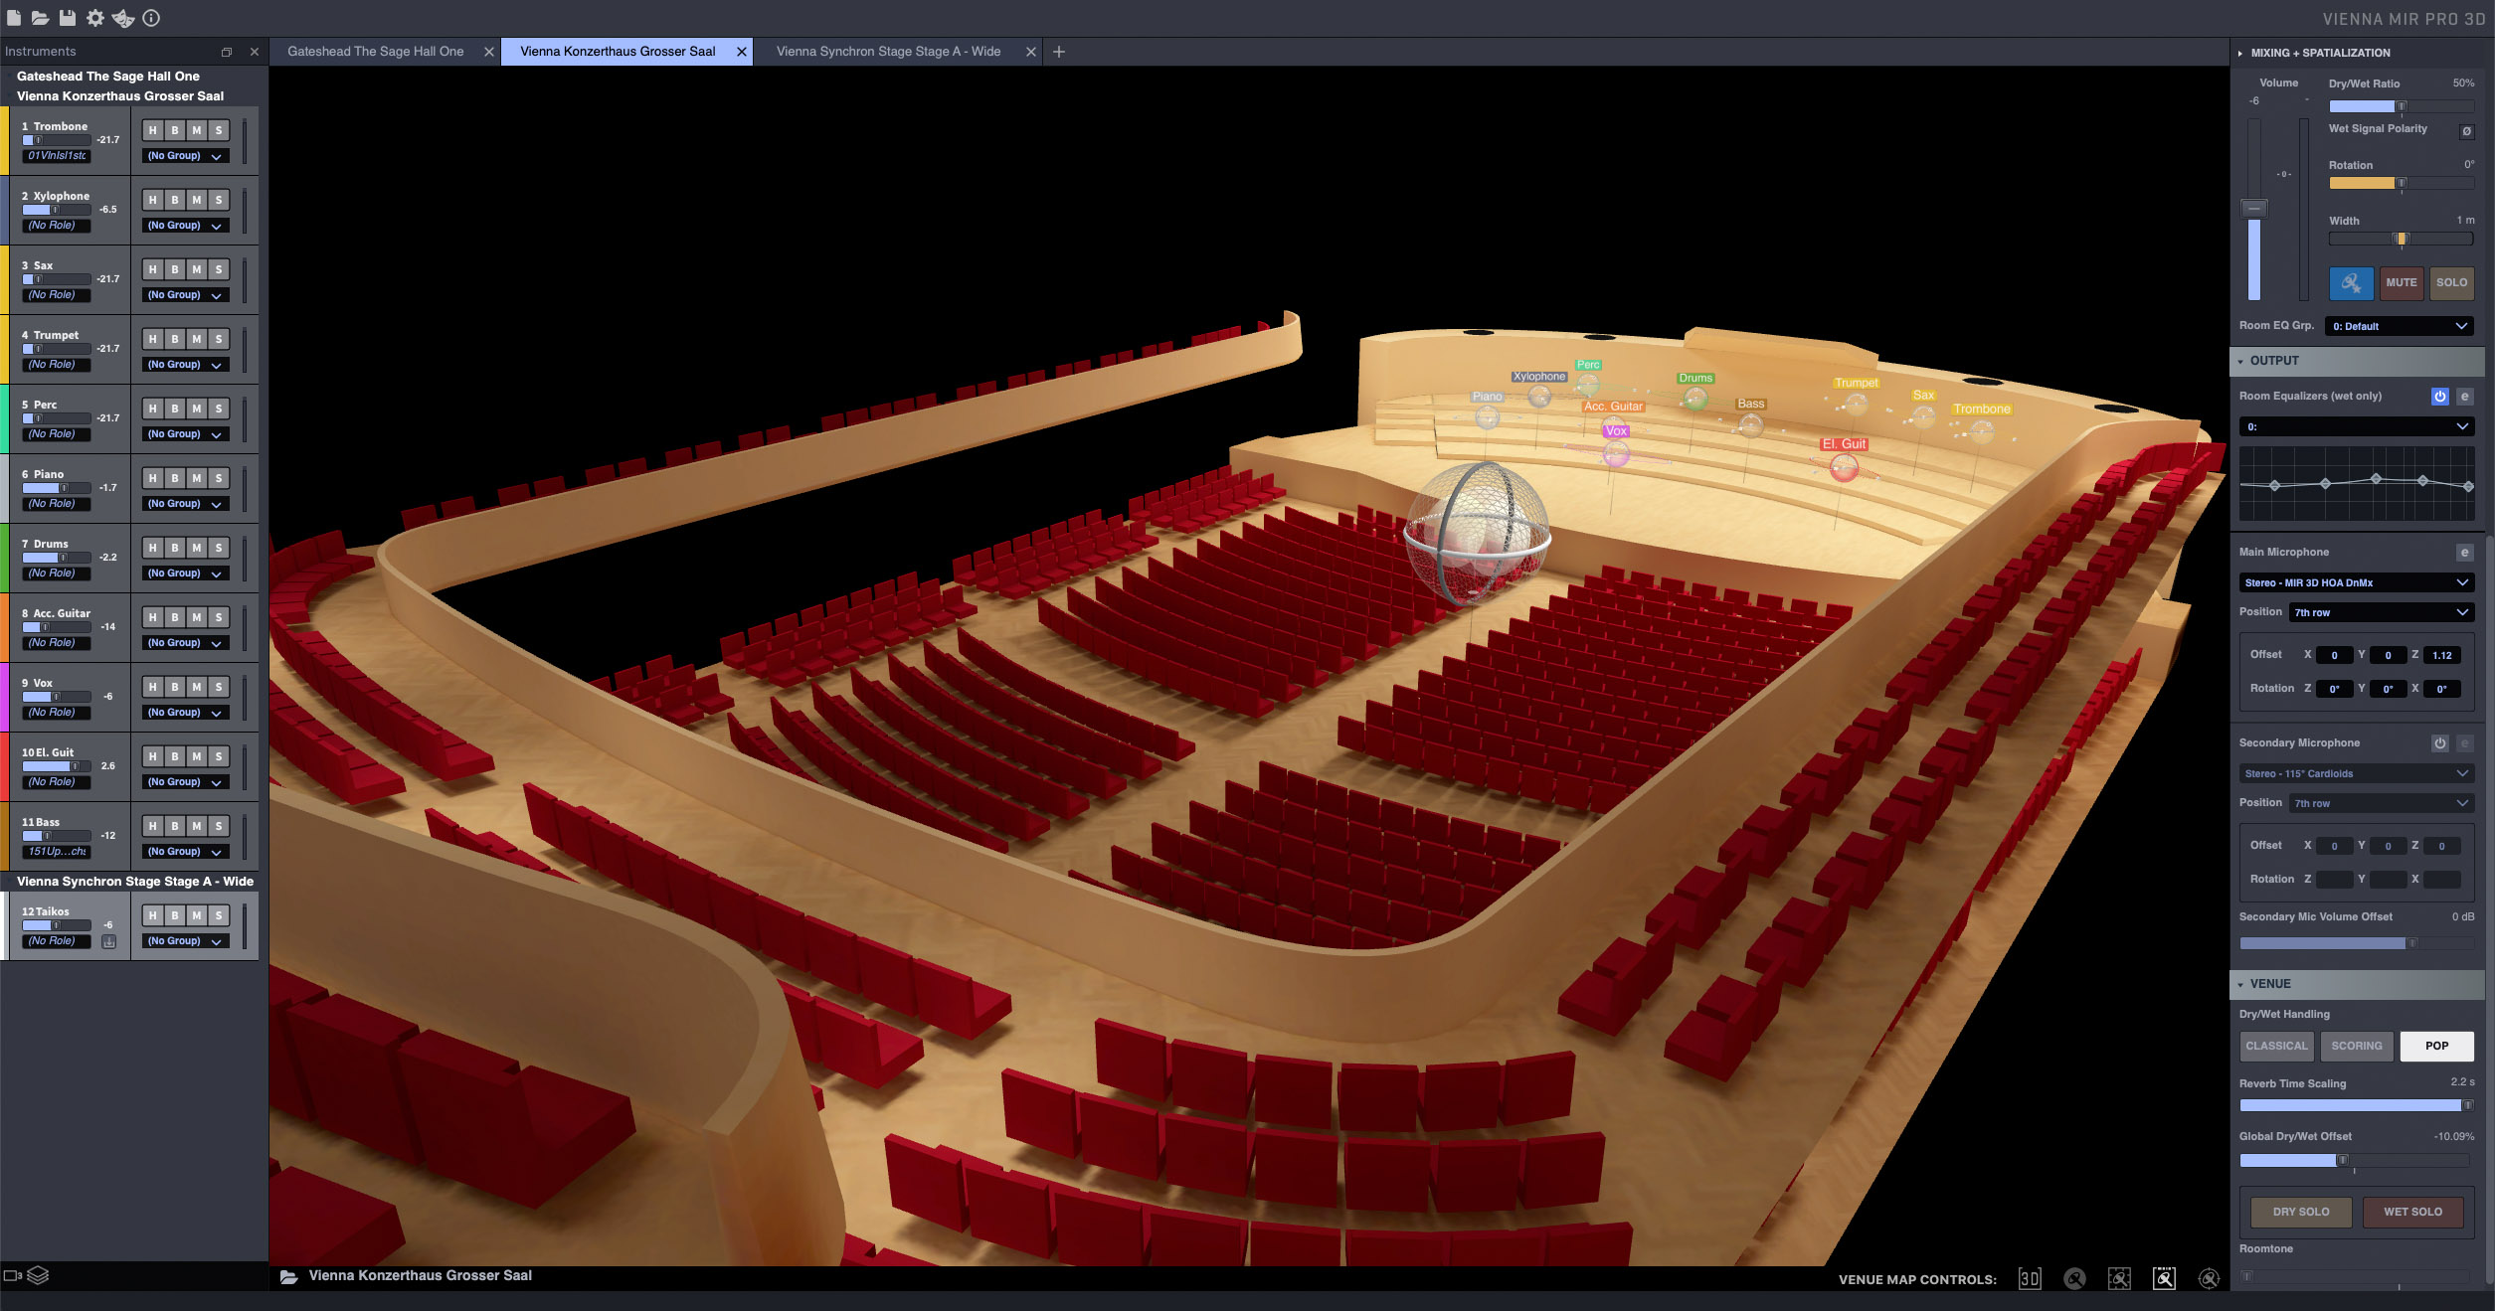
Task: Click the main mic Offset Z field 1.12
Action: (2441, 655)
